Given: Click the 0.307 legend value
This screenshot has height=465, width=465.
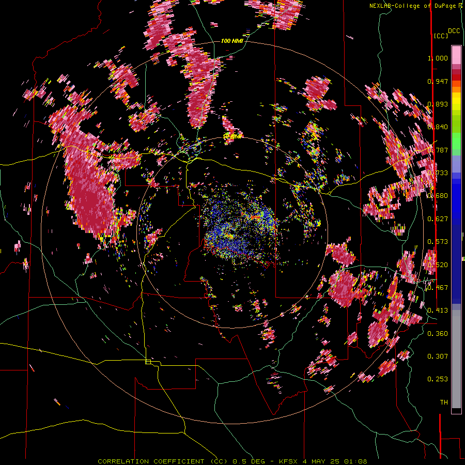Looking at the screenshot, I should (x=438, y=356).
